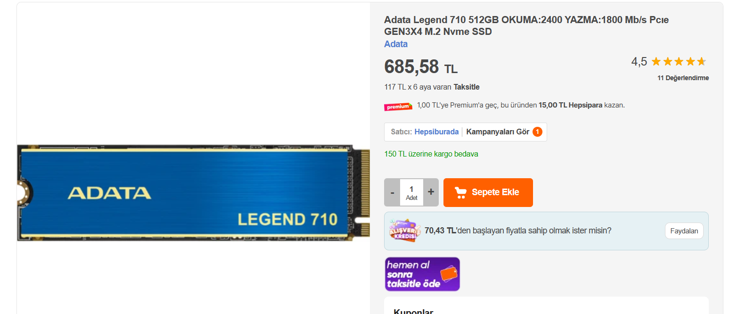
Task: Click the orange campaign count badge
Action: coord(537,132)
